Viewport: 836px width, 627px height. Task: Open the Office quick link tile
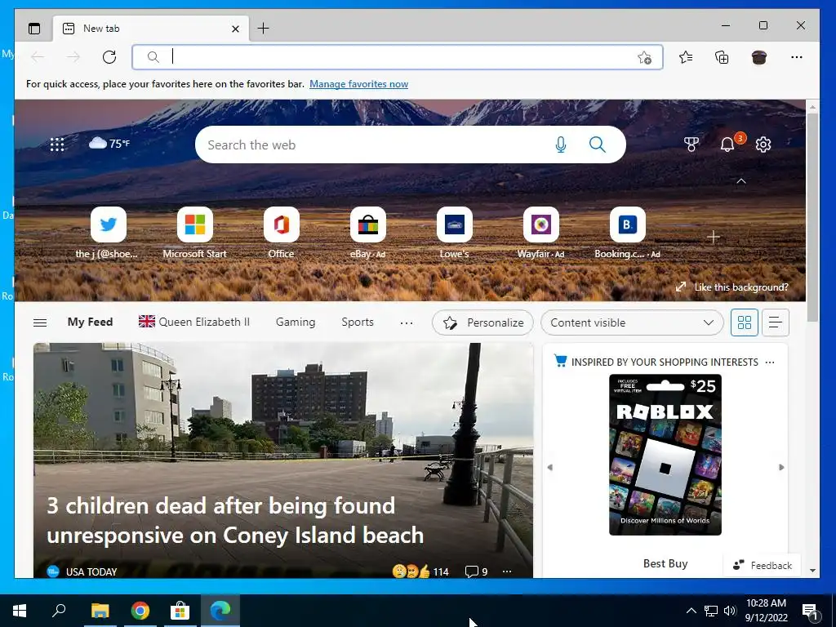[x=281, y=225]
